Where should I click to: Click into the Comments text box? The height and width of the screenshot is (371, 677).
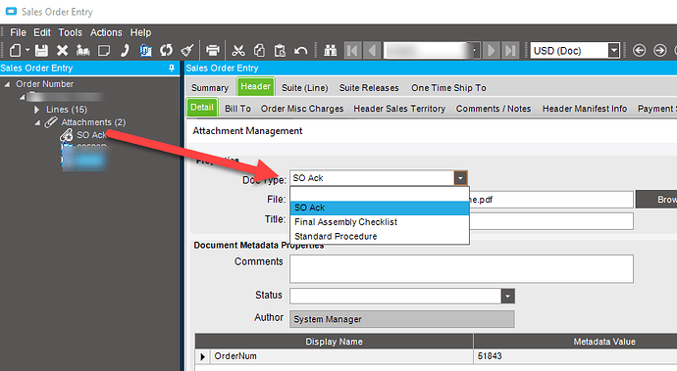click(x=461, y=269)
